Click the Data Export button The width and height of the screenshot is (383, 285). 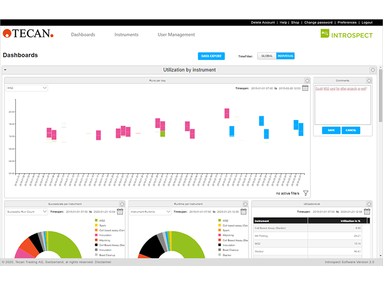pos(211,56)
